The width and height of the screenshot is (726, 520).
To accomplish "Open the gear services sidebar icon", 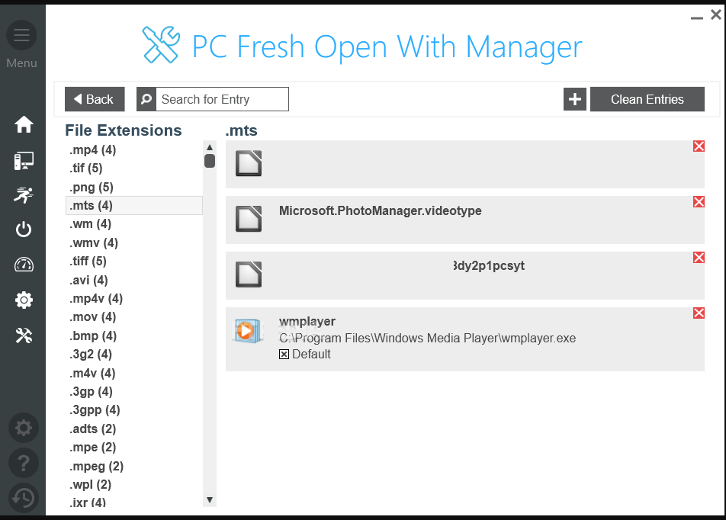I will (24, 300).
